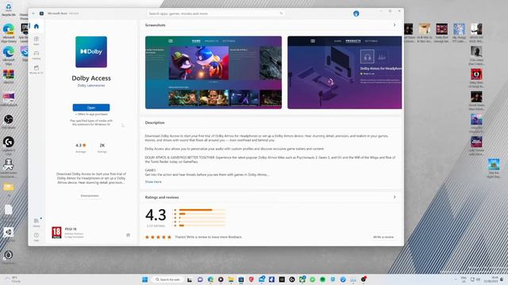Open the Dolby Access app

(91, 108)
